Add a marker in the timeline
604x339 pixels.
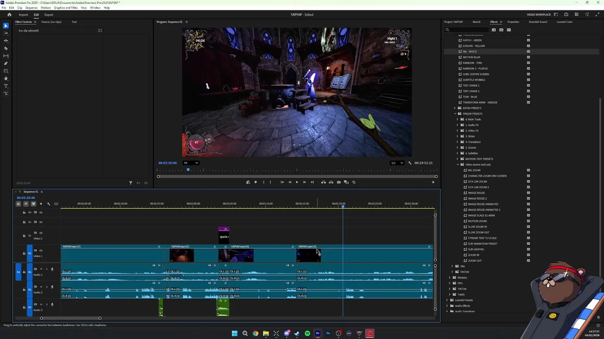pos(41,204)
